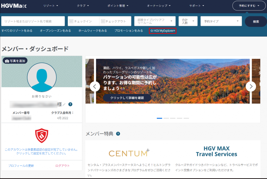Viewport: 267px width, 179px height.
Task: Click the pencil icon beside member name
Action: [x=64, y=104]
